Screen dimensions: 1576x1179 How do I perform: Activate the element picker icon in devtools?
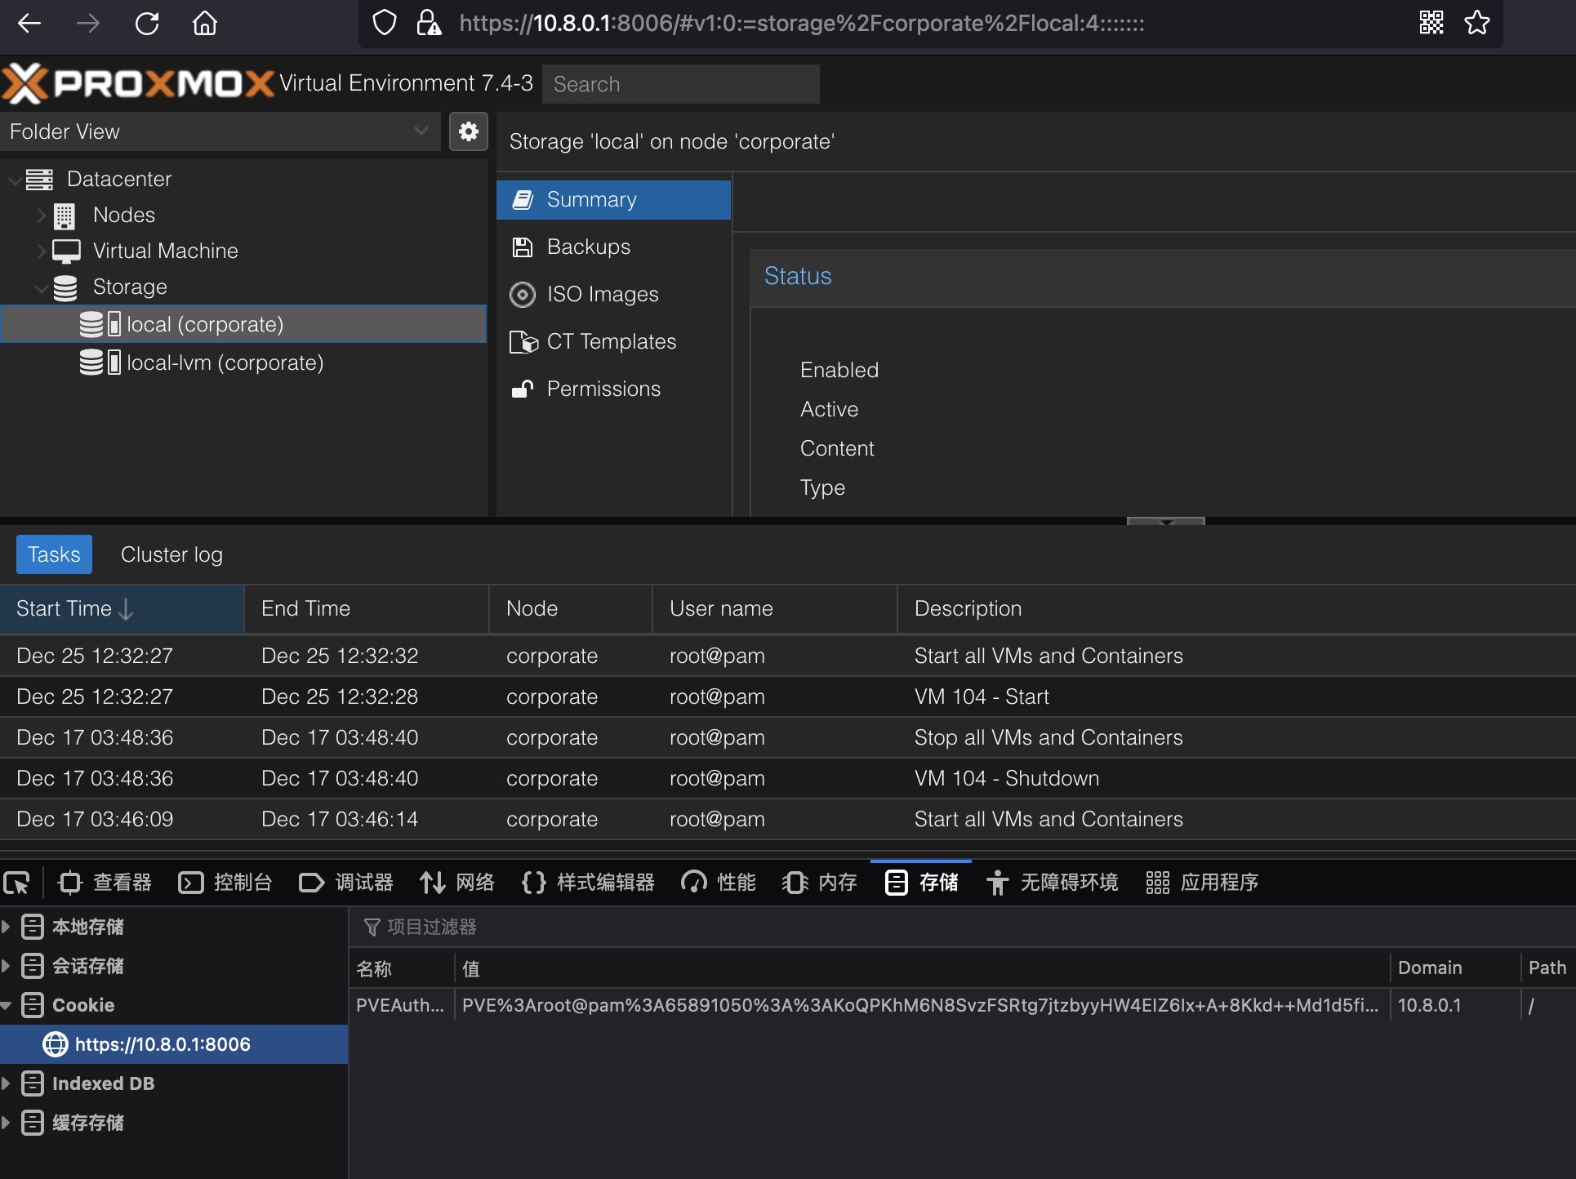click(16, 883)
